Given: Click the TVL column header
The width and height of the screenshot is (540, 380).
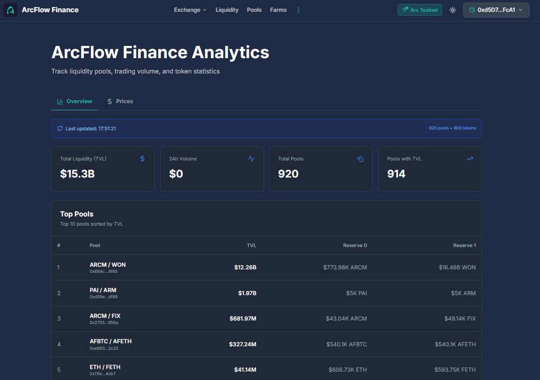Looking at the screenshot, I should (x=252, y=245).
